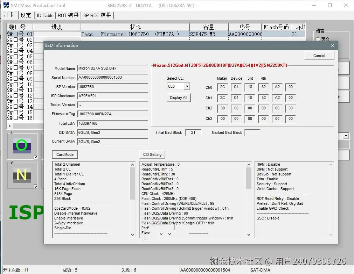Viewport: 354px width, 274px height.
Task: Select the 端口号 16 row
Action: click(x=20, y=118)
